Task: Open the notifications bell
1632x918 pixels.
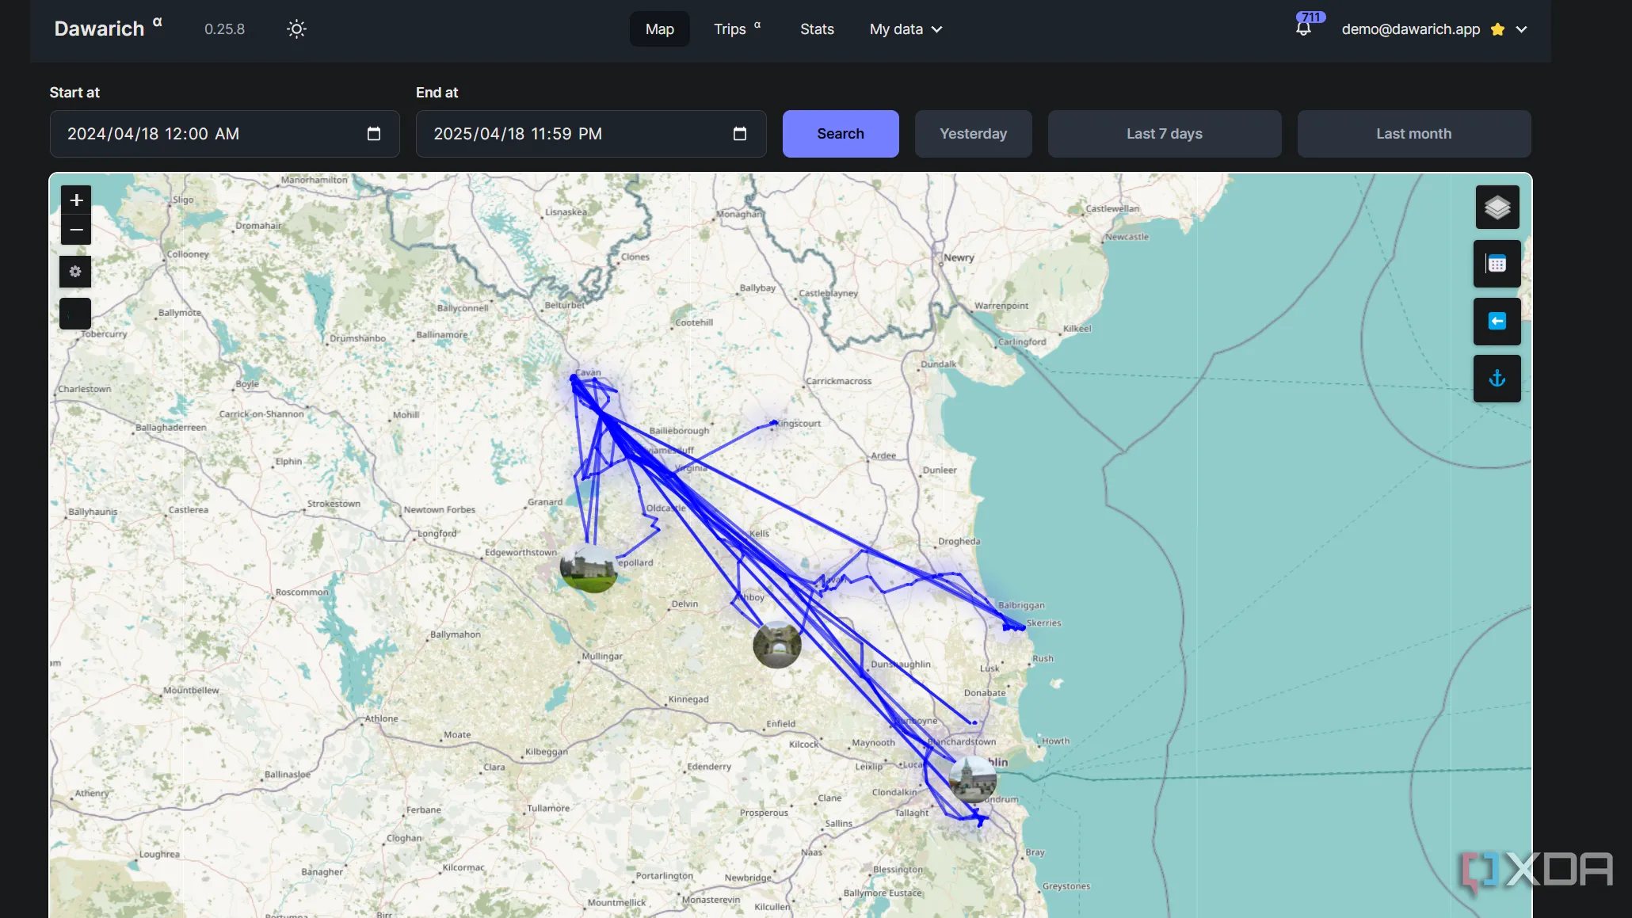Action: tap(1303, 29)
